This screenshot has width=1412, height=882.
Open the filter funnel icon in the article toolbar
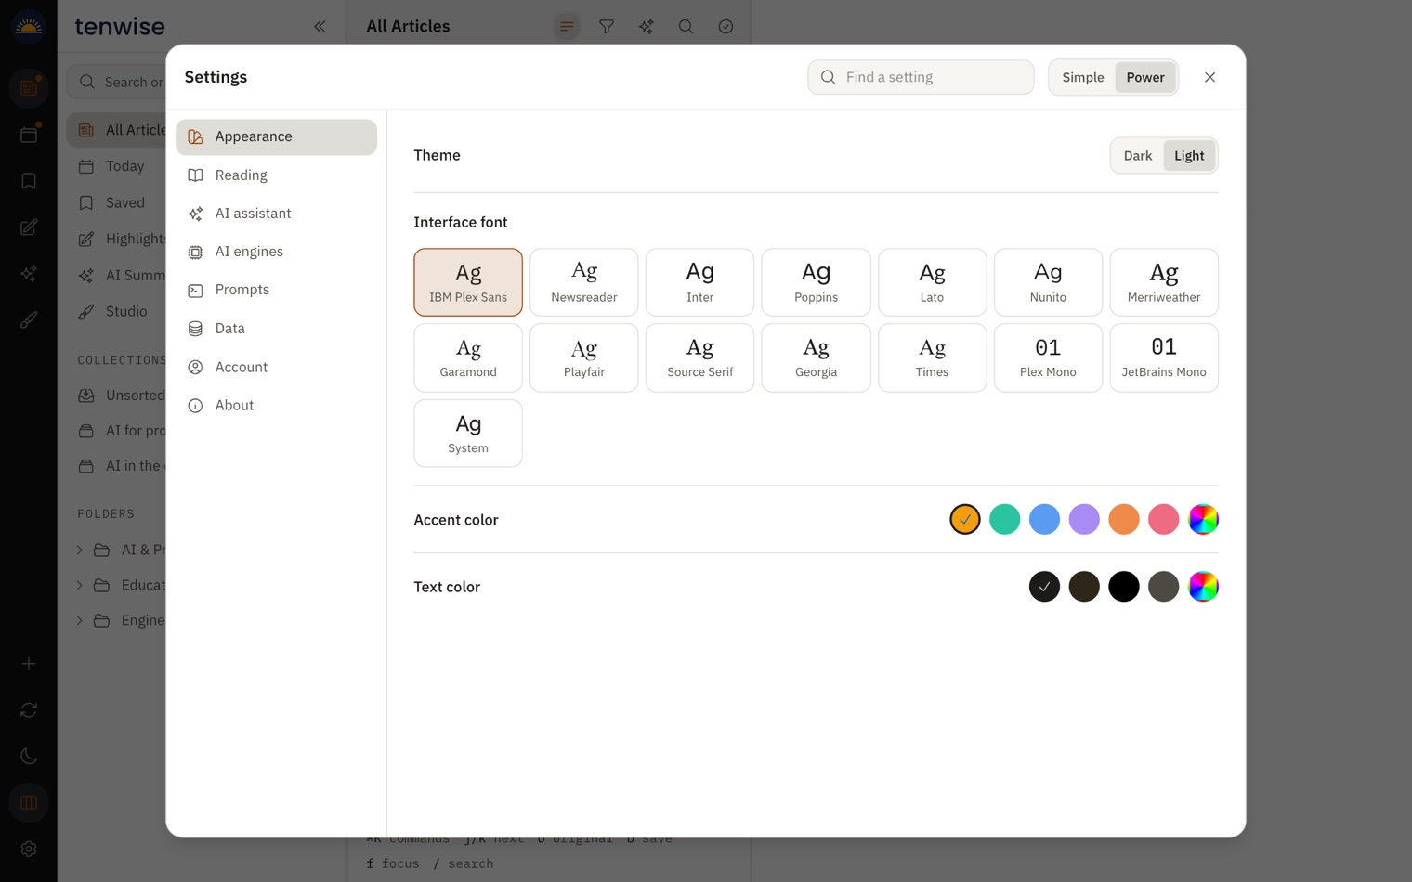point(607,26)
